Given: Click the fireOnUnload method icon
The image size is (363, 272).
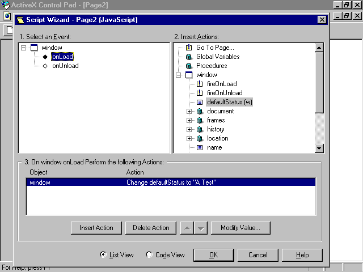Looking at the screenshot, I should click(200, 93).
